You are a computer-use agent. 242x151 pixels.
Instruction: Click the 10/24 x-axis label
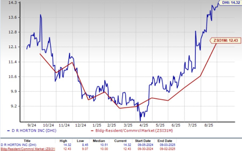point(49,125)
